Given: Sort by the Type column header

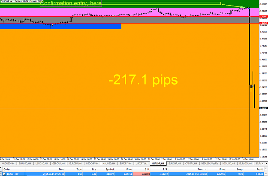Looking at the screenshot, I should (79, 169).
